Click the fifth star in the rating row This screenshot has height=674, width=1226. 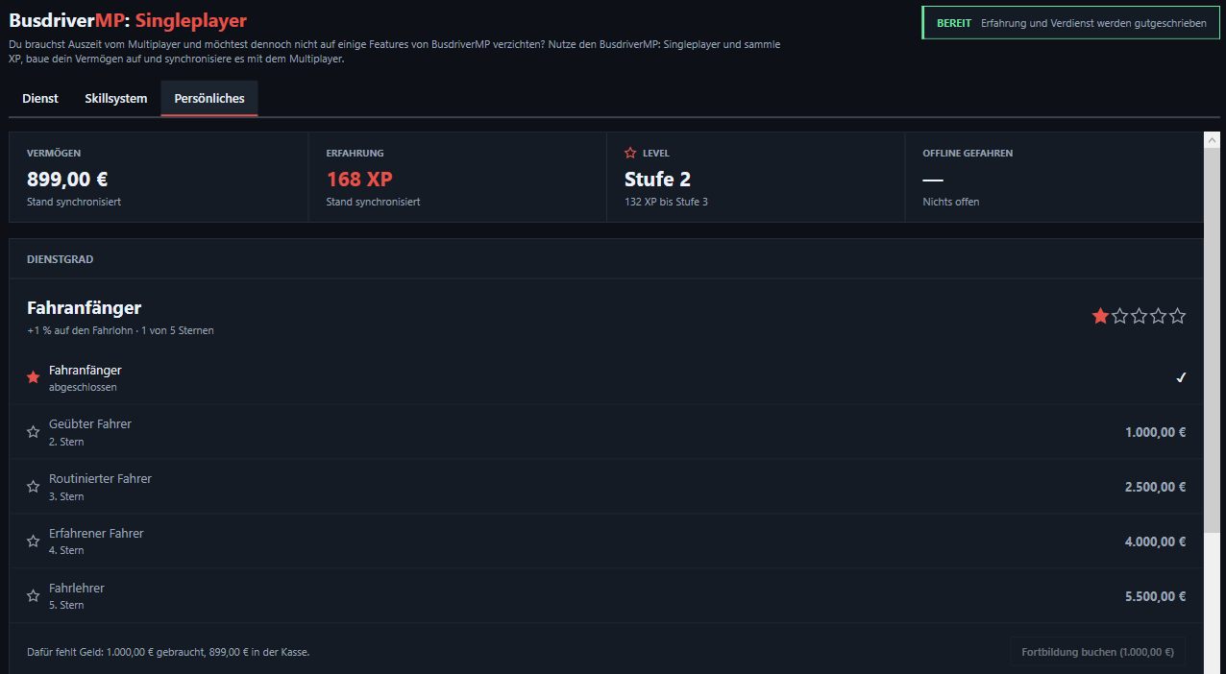(x=1178, y=316)
